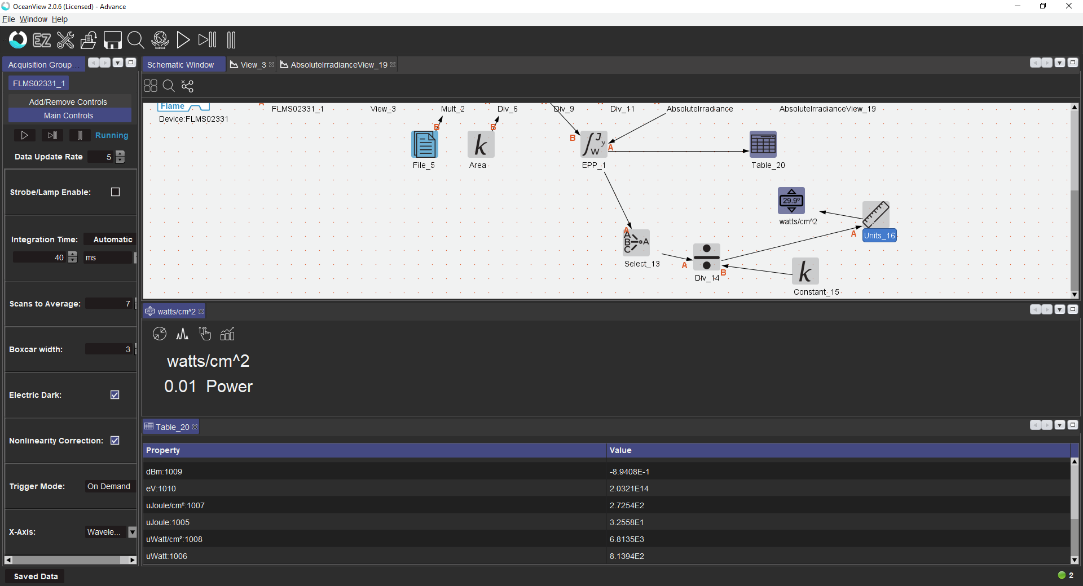This screenshot has height=586, width=1083.
Task: Open the Trigger Mode dropdown
Action: [x=109, y=486]
